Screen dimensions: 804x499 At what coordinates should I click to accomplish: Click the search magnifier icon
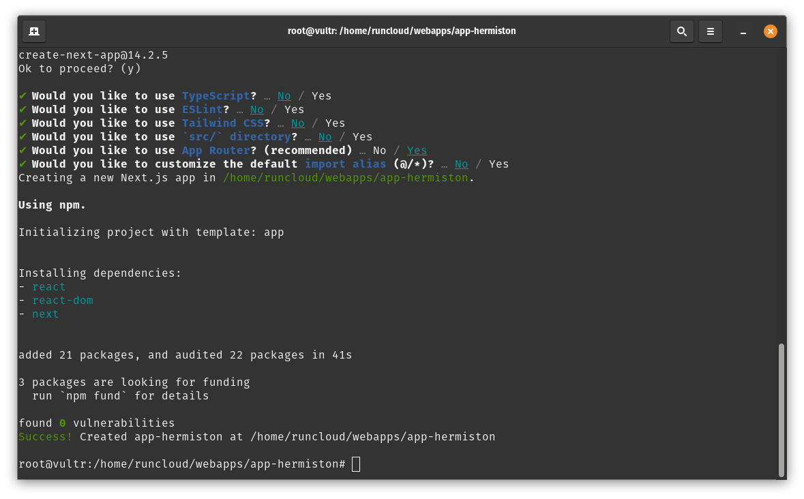tap(681, 31)
